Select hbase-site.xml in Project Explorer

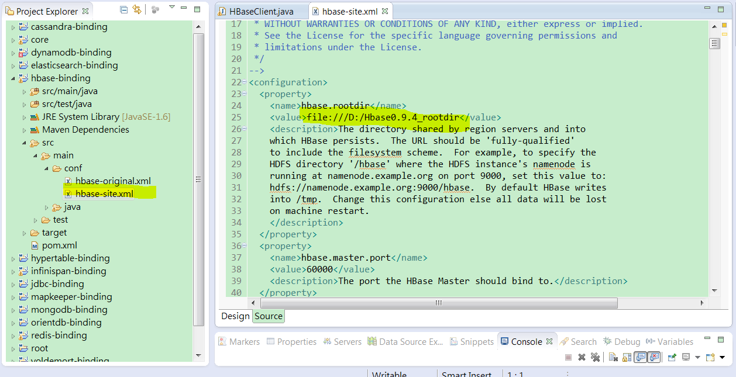[x=98, y=194]
